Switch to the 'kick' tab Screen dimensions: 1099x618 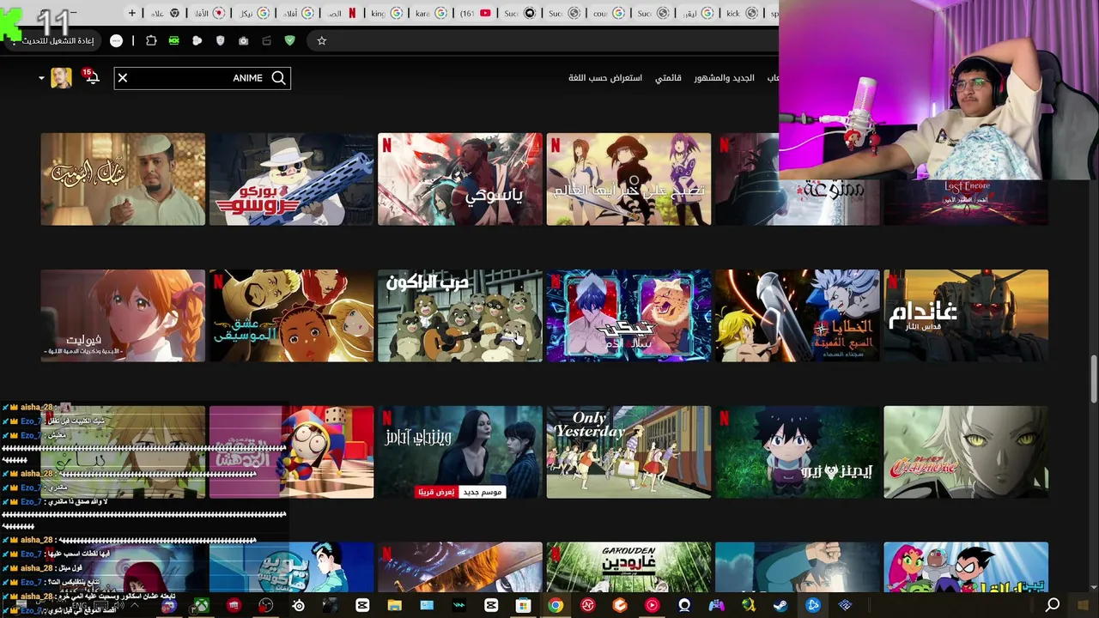tap(743, 13)
